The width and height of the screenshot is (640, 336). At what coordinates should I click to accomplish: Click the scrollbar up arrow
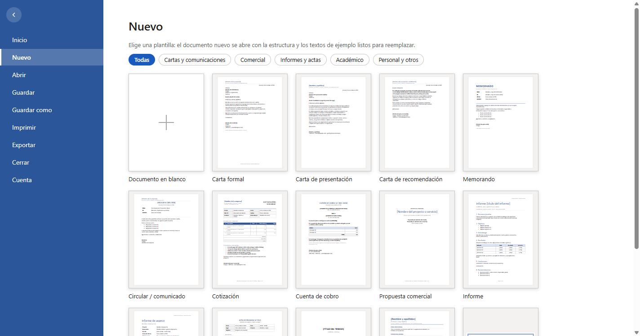pos(636,3)
